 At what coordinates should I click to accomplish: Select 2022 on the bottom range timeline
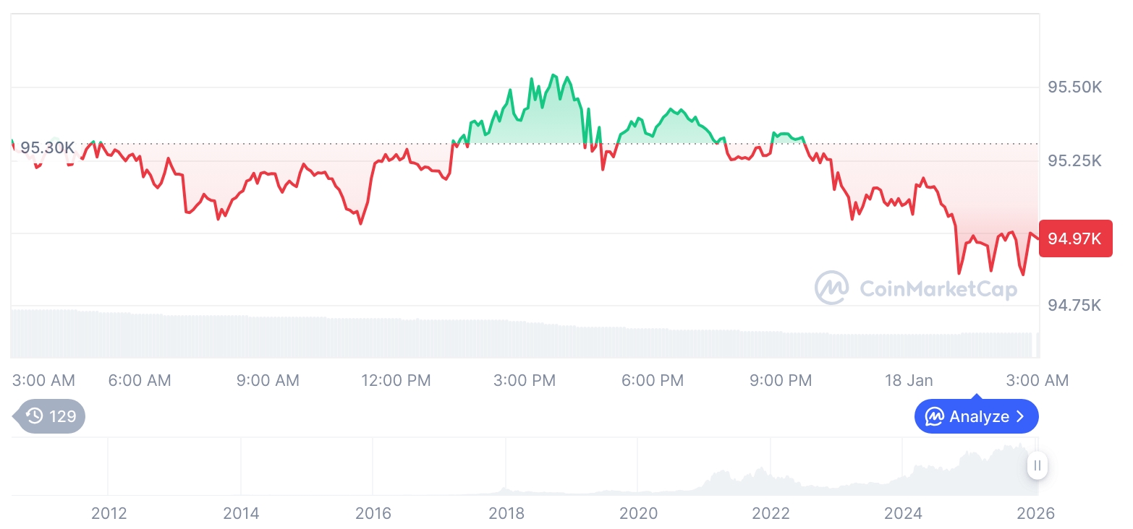[x=771, y=513]
